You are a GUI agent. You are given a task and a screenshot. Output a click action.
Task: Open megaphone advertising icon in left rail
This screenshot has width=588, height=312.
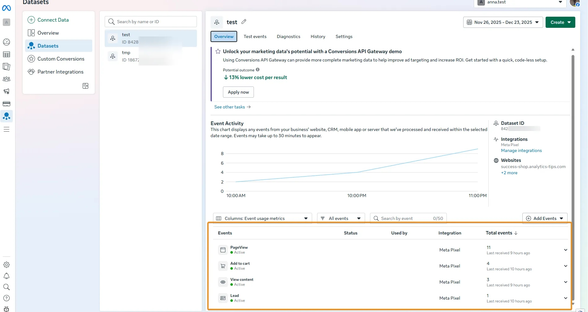coord(7,91)
